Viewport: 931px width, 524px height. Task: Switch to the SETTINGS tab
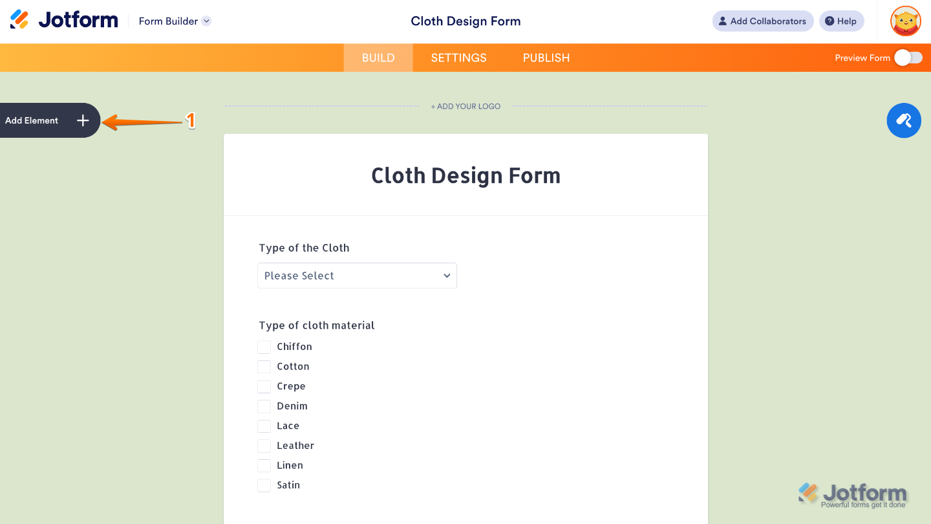pyautogui.click(x=458, y=58)
